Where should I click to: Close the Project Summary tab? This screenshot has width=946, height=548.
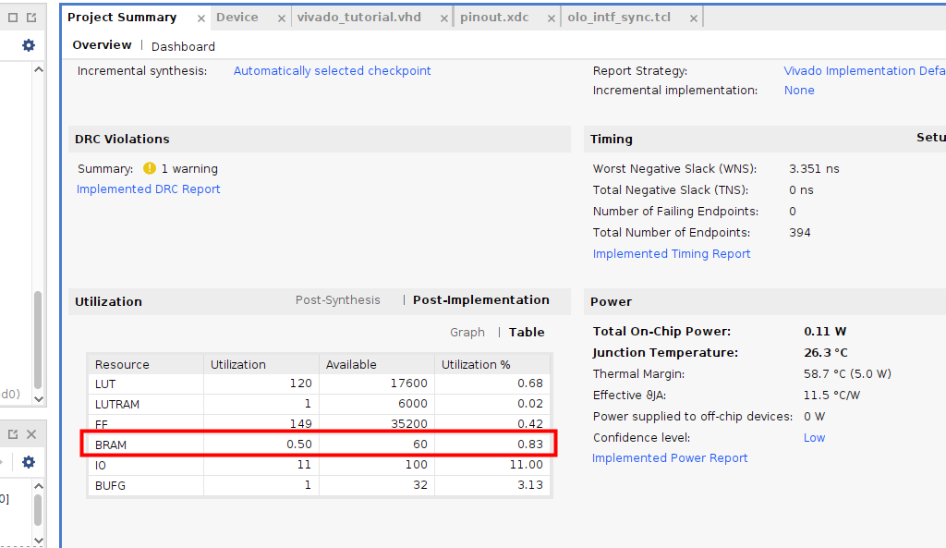(201, 18)
